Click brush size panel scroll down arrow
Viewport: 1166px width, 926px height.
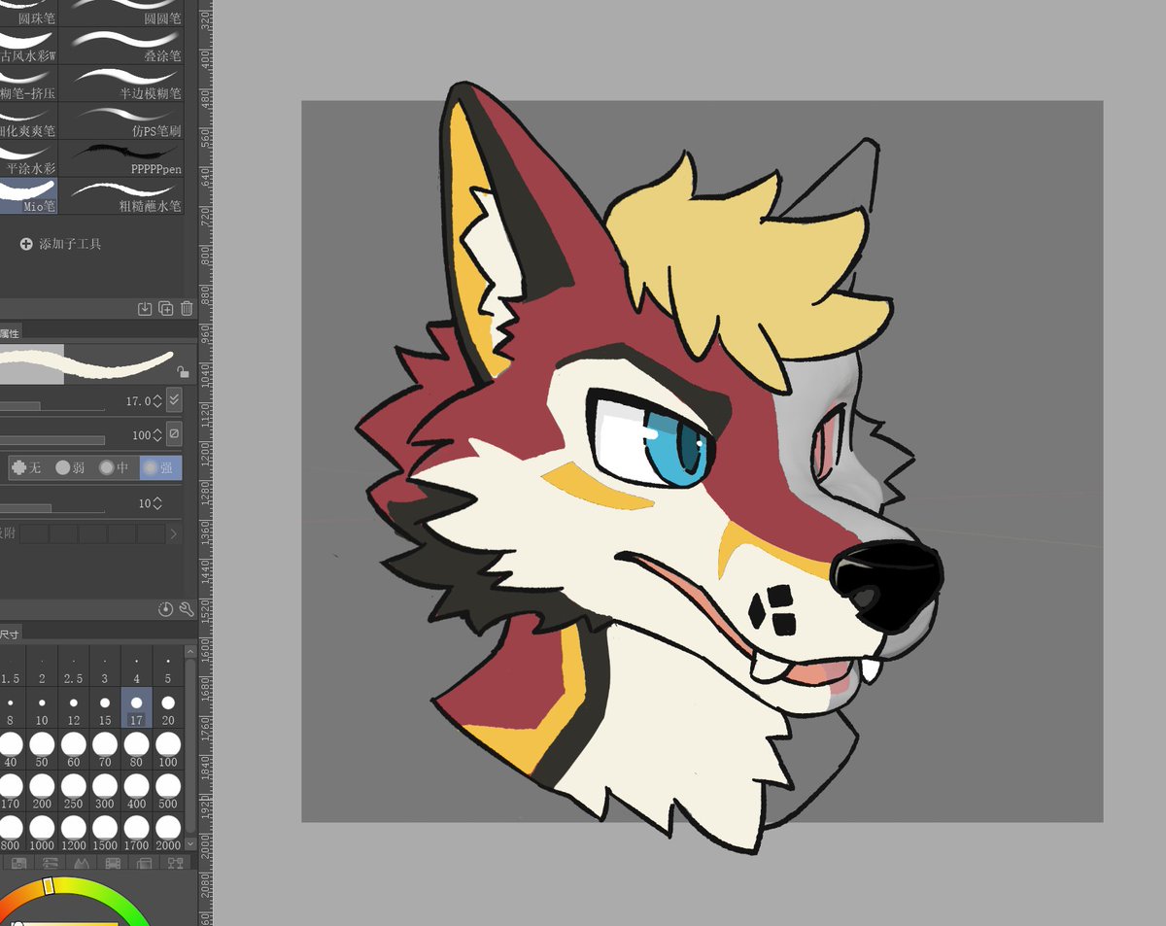click(x=190, y=846)
